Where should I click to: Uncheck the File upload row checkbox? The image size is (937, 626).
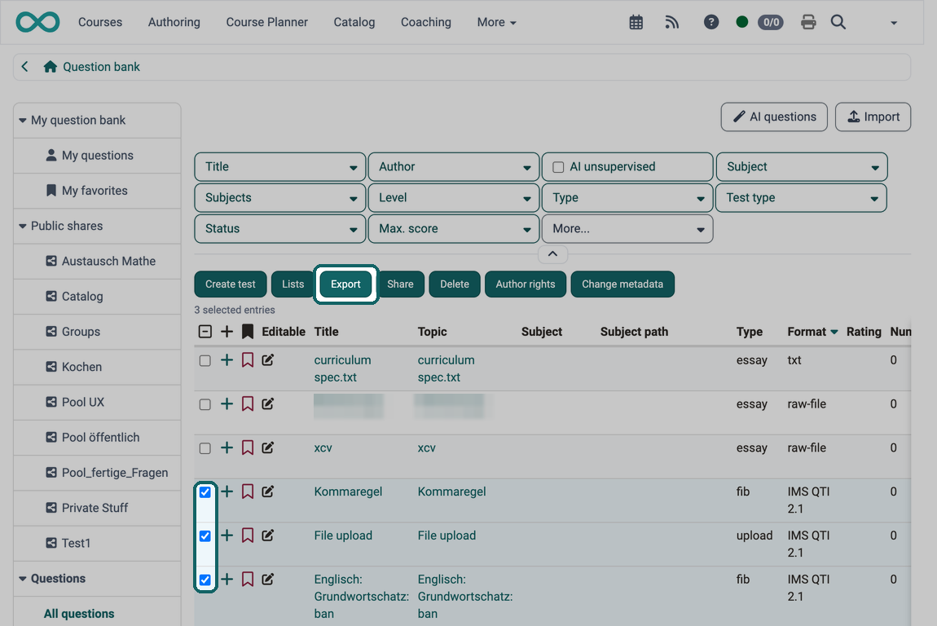pos(205,536)
